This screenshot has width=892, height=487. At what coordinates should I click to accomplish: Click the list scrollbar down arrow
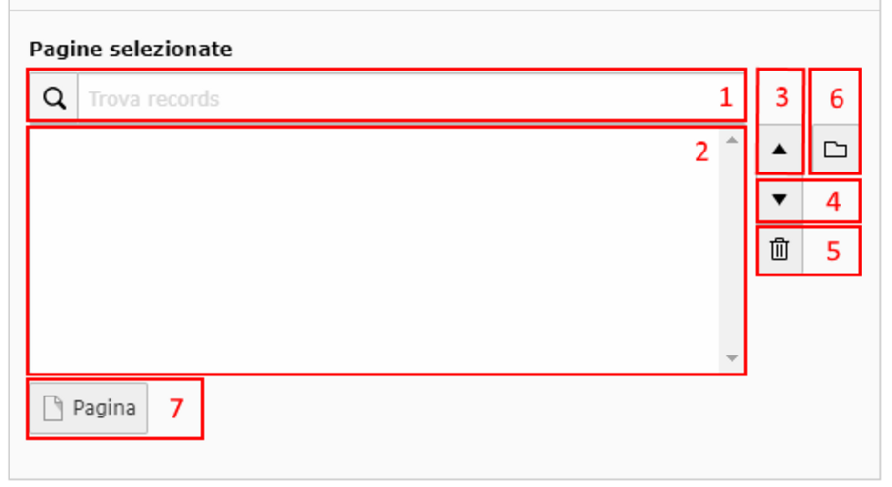[x=732, y=357]
